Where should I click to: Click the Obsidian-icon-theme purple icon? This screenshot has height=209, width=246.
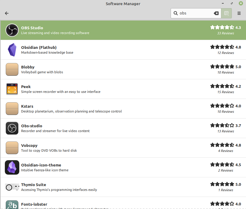12,167
